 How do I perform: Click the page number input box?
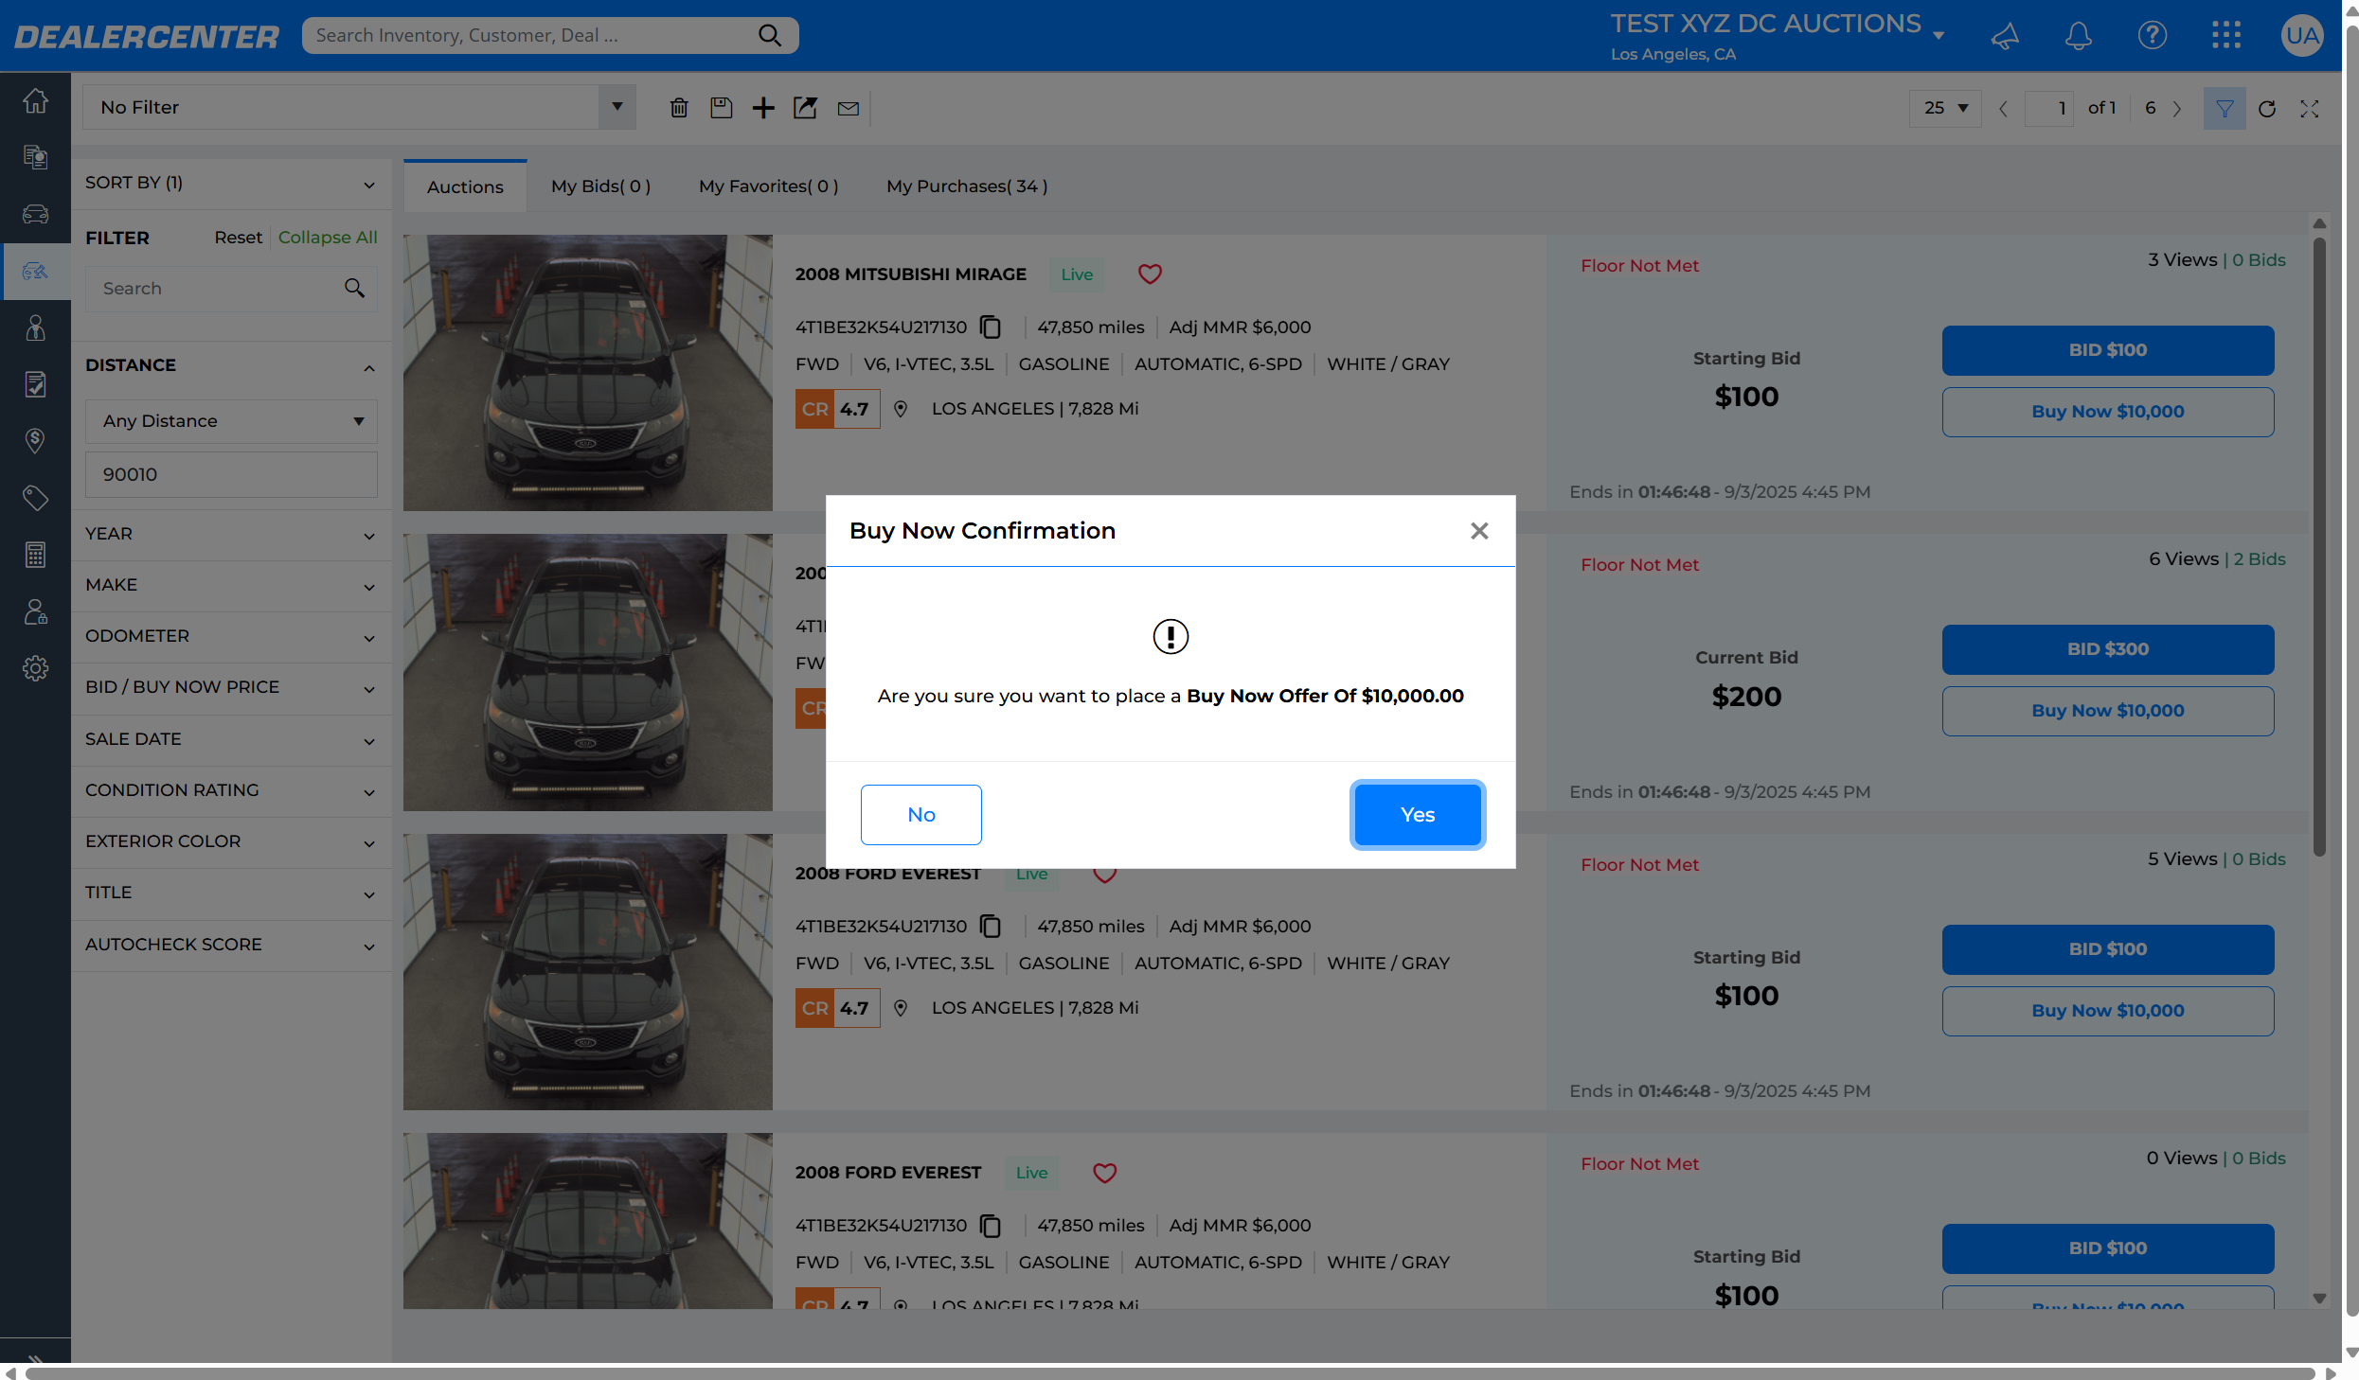point(2048,108)
